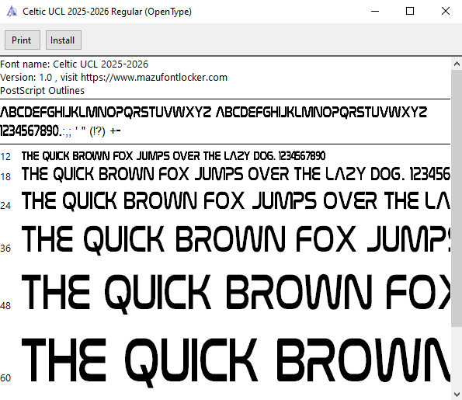Minimize the font viewer window
The image size is (462, 400).
point(375,11)
